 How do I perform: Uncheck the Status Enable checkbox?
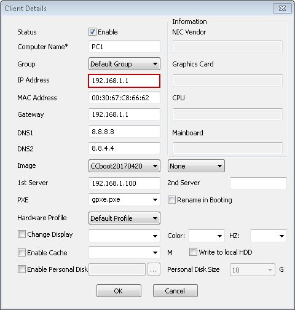pos(92,32)
